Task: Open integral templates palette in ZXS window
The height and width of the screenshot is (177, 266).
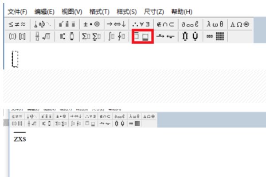Action: [x=76, y=123]
